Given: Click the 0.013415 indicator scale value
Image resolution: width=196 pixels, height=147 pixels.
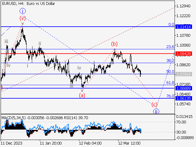Looking at the screenshot, I should pyautogui.click(x=184, y=117).
